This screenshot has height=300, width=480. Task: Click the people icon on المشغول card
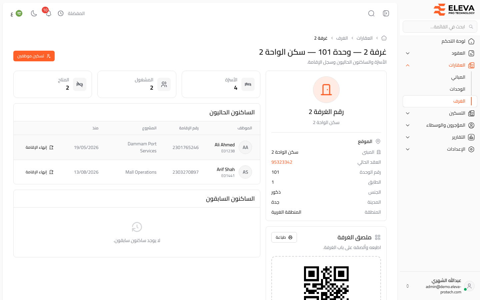pyautogui.click(x=164, y=84)
